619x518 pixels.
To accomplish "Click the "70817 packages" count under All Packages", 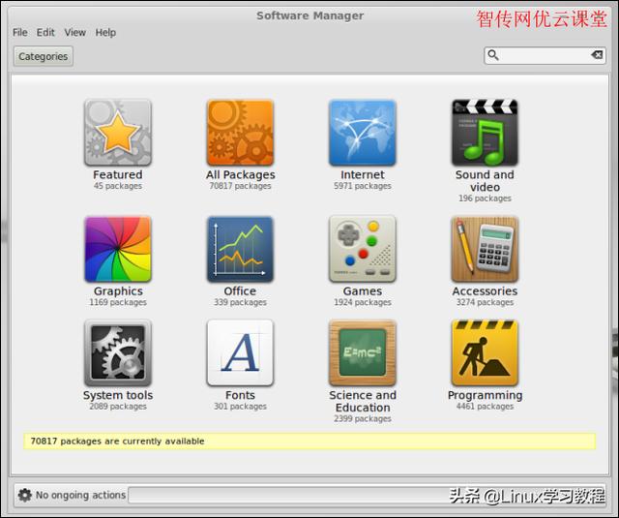I will click(x=240, y=186).
